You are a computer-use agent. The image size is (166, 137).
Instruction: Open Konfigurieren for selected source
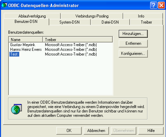(133, 54)
